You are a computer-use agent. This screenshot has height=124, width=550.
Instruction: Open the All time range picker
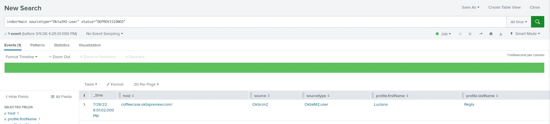(x=519, y=22)
